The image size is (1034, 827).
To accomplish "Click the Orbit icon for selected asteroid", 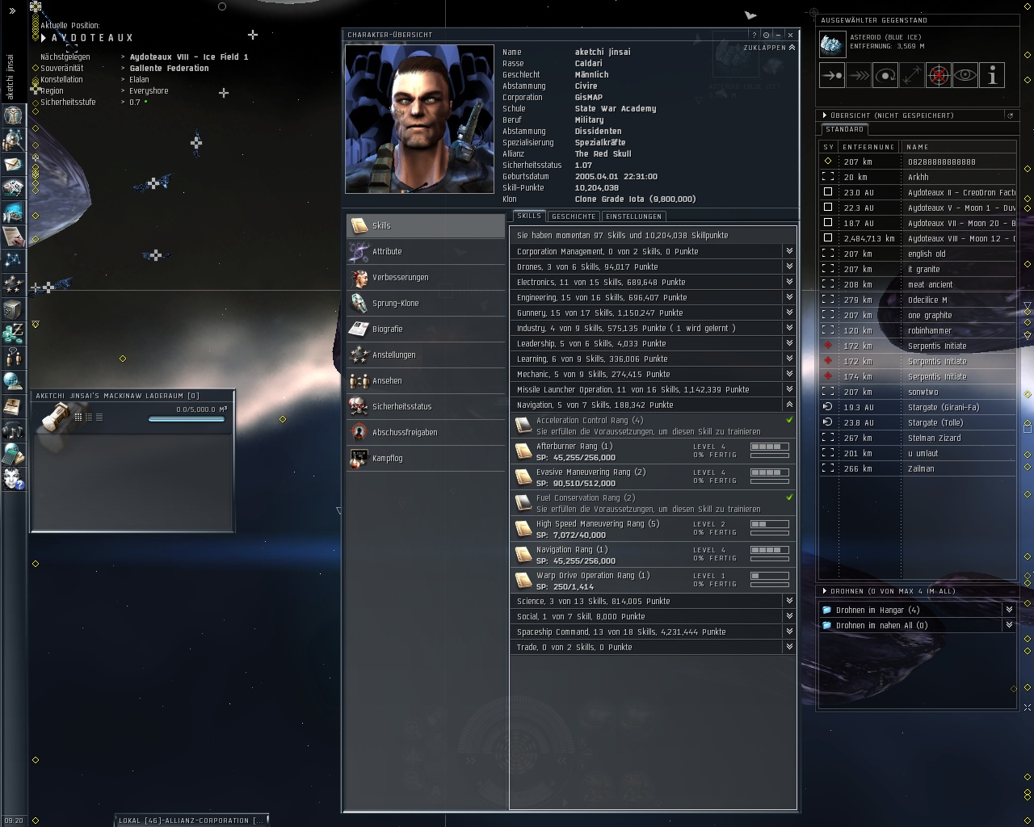I will tap(885, 75).
